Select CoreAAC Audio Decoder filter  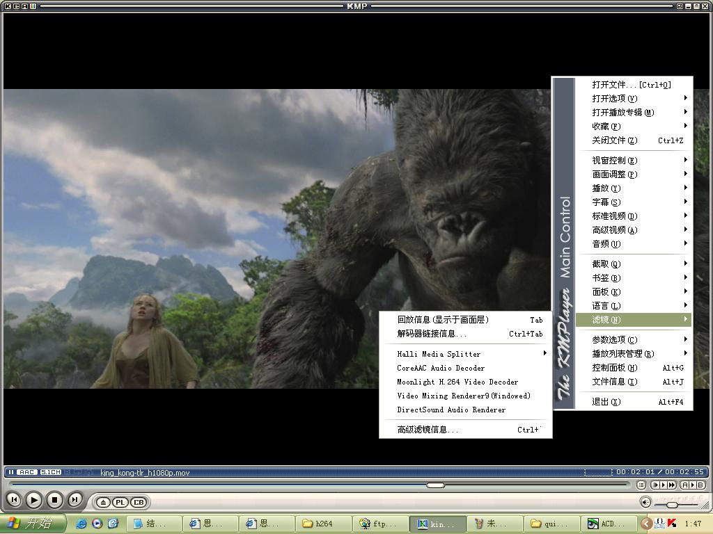tap(466, 368)
